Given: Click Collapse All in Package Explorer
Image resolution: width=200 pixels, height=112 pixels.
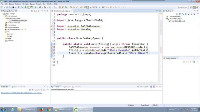Looking at the screenshot, I should coord(32,11).
